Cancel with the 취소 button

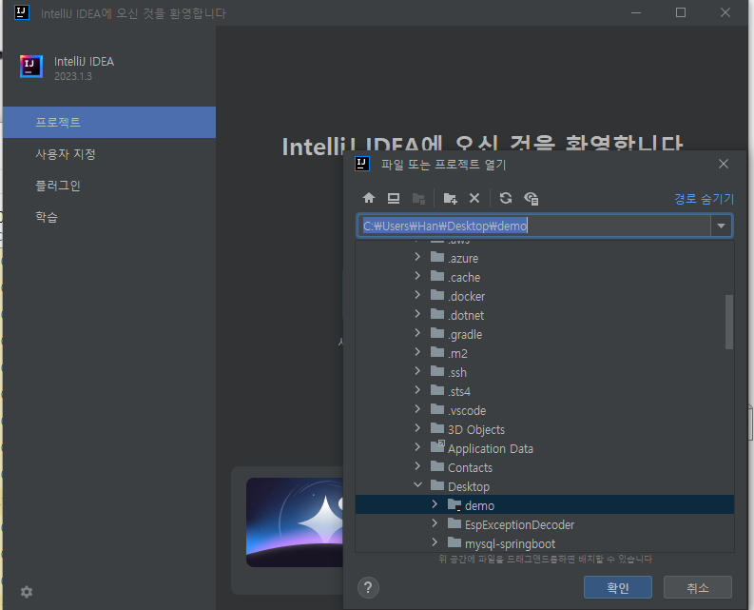tap(698, 587)
